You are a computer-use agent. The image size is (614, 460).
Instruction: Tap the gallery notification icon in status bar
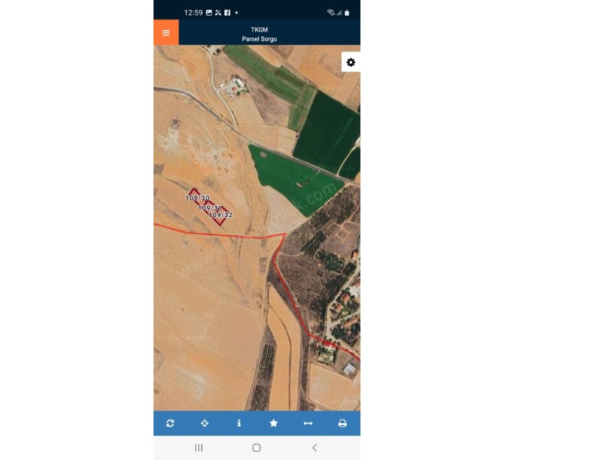[x=209, y=13]
